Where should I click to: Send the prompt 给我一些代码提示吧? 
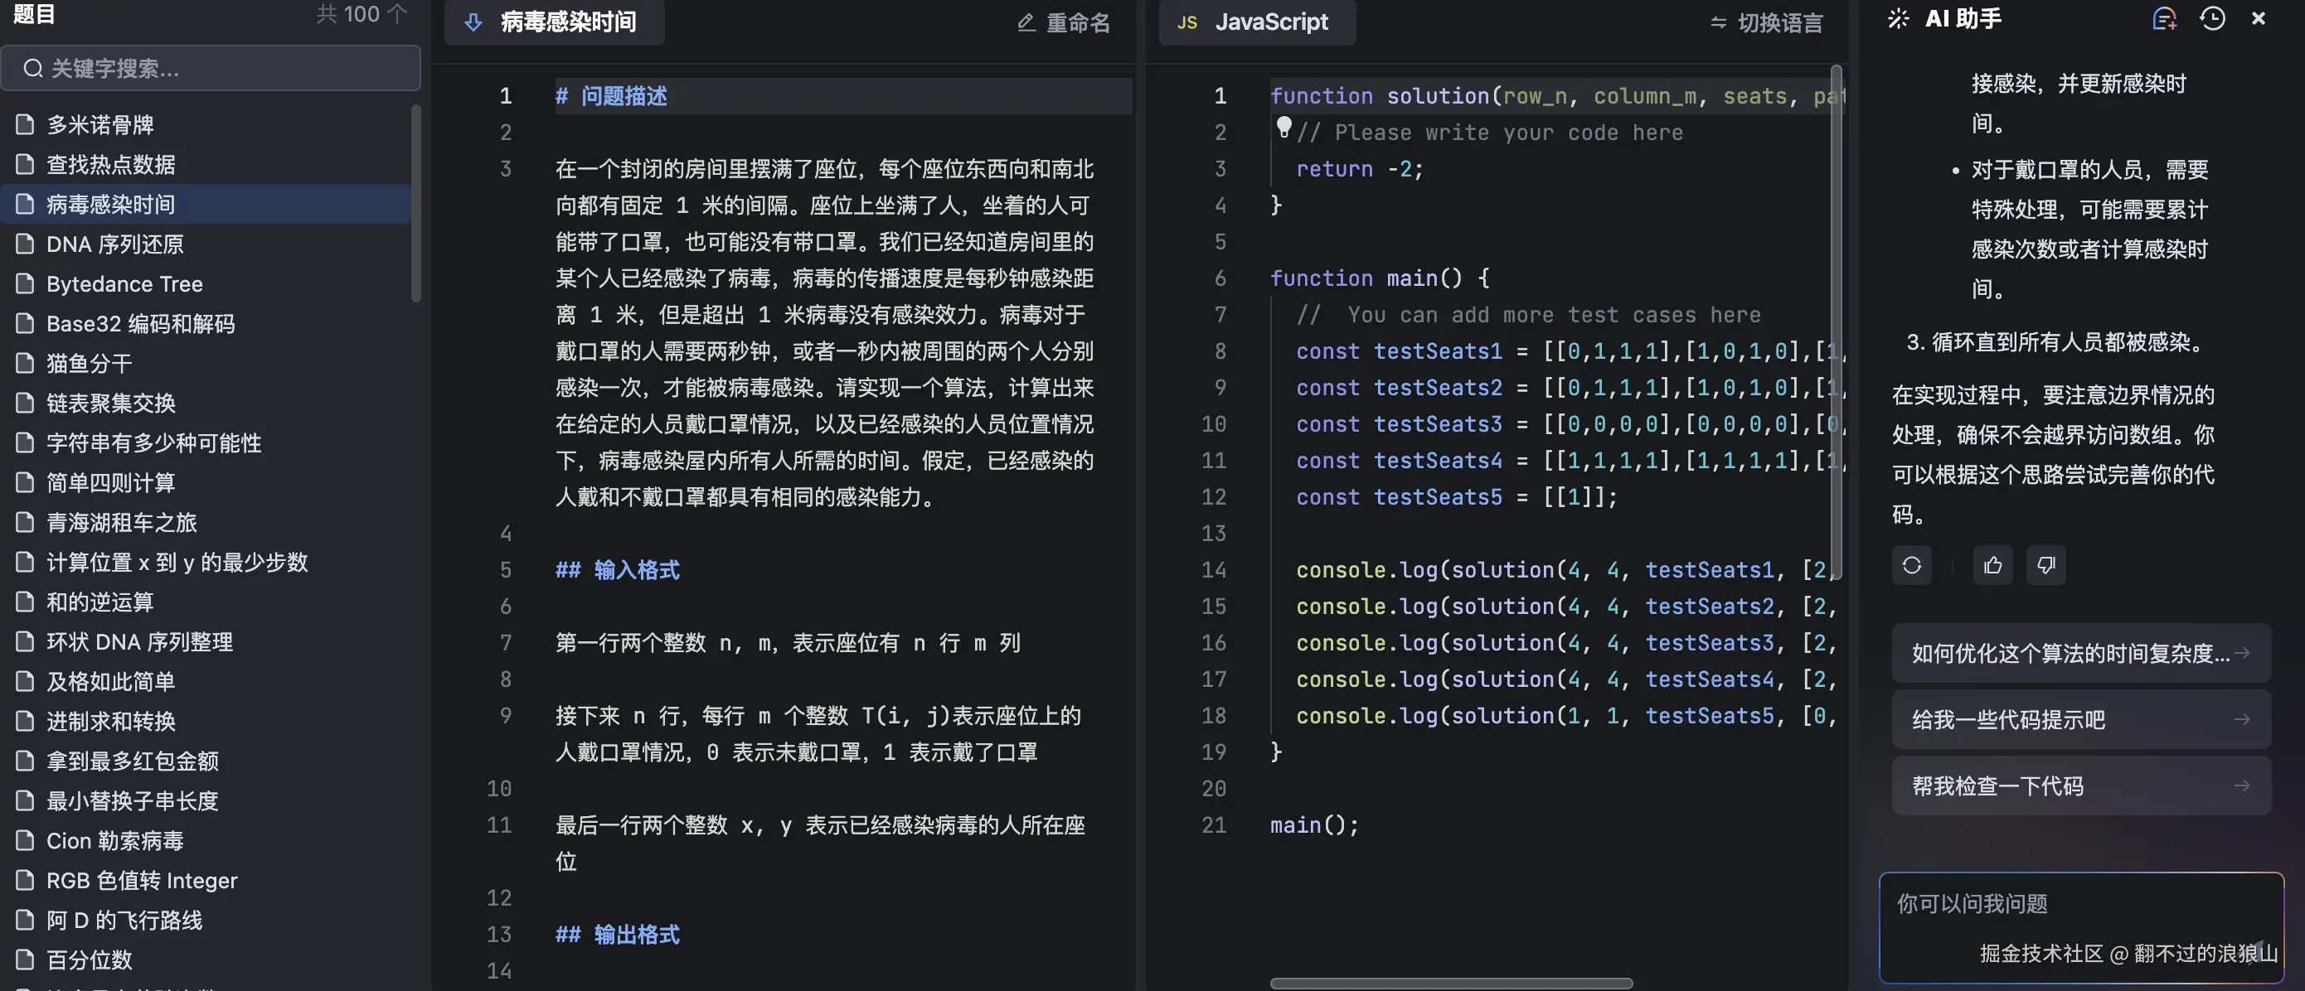(2080, 719)
